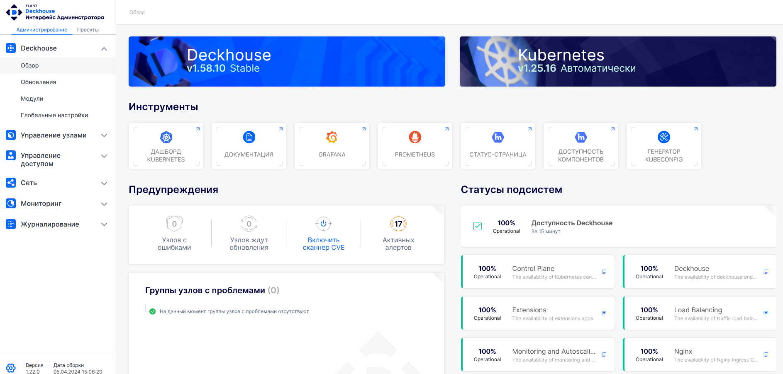Click the Управление доступом sidebar icon
783x374 pixels.
(x=11, y=155)
